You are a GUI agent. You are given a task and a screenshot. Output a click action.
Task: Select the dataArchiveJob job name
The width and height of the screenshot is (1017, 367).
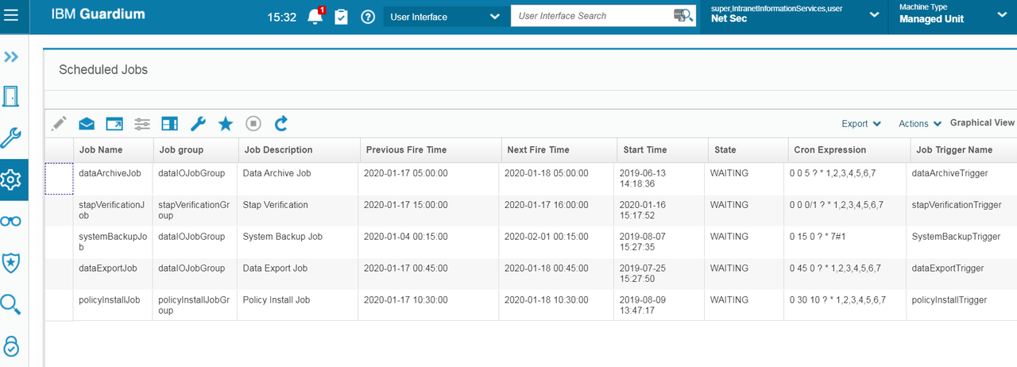(110, 172)
